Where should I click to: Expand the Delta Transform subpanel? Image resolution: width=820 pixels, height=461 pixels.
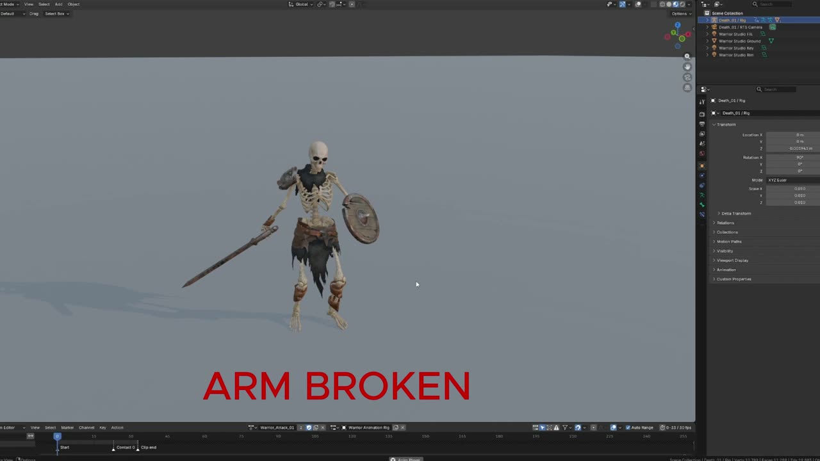click(x=719, y=213)
